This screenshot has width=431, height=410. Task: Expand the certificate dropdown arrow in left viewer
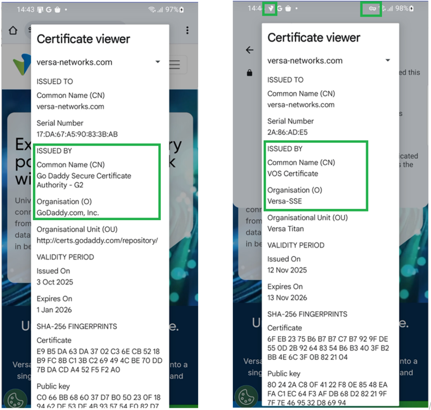(x=158, y=62)
